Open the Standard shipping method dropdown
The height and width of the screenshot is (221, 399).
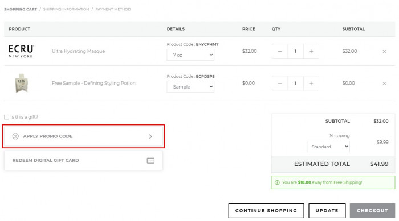[328, 147]
